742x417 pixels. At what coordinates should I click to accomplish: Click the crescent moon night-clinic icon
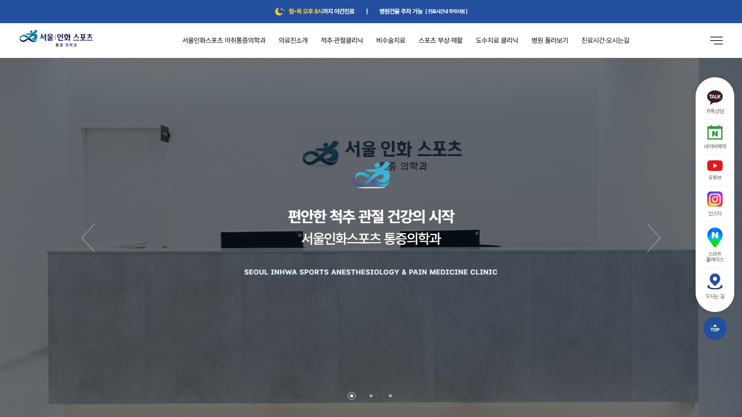click(x=279, y=12)
